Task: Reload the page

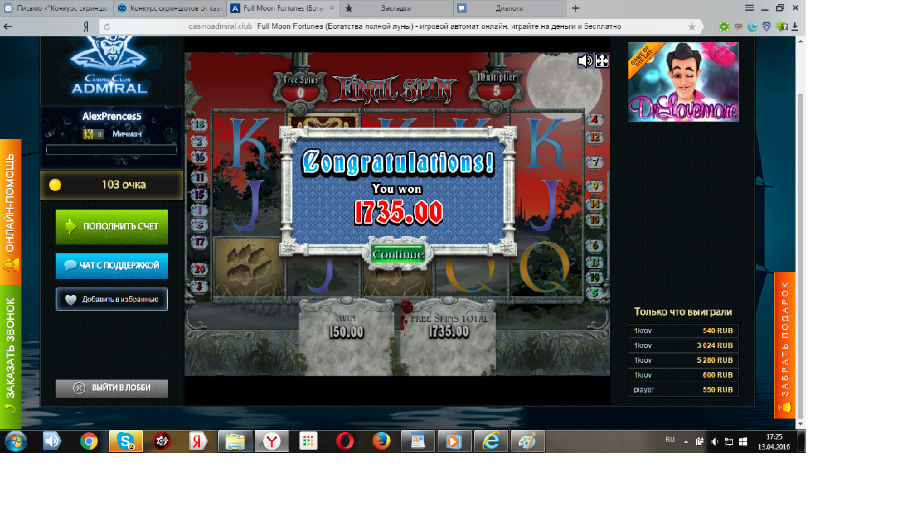Action: (x=106, y=27)
